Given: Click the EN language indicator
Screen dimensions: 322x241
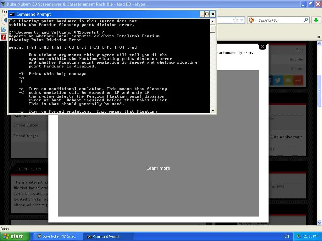Looking at the screenshot, I should (287, 236).
